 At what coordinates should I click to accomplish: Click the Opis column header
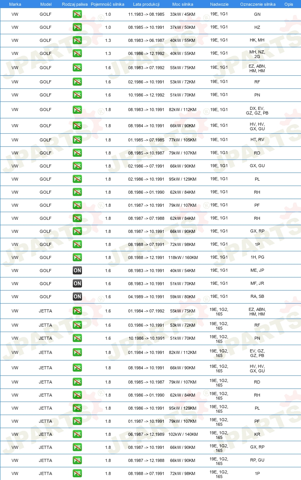pos(288,4)
